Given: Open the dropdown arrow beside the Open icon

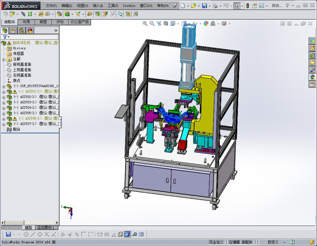Looking at the screenshot, I should pyautogui.click(x=199, y=6).
